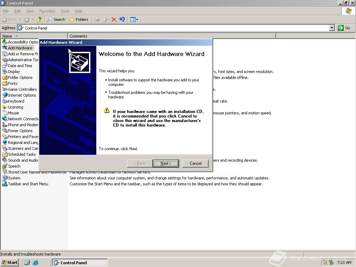Select the Printers and Faxes icon

click(x=5, y=136)
